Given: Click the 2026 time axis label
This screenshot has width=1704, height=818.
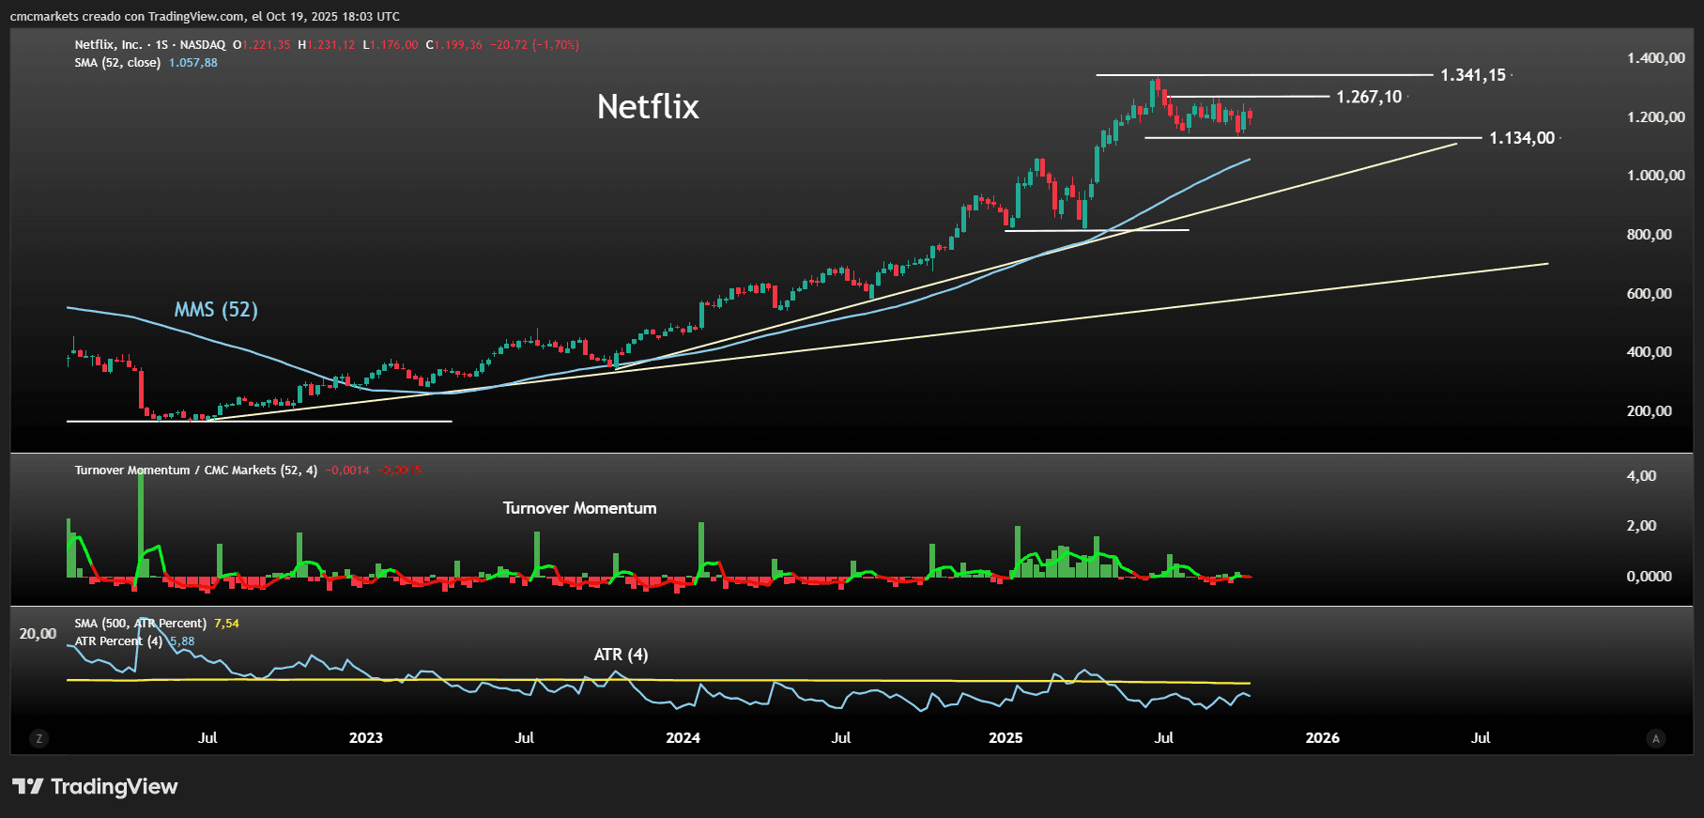Looking at the screenshot, I should (x=1323, y=738).
